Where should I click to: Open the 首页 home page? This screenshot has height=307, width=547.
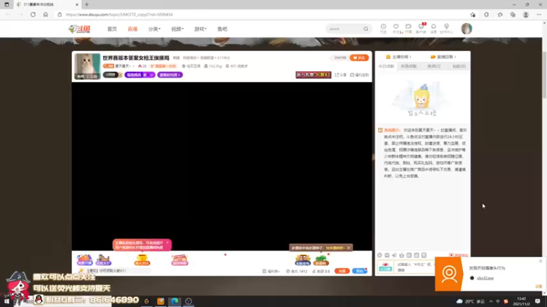[x=112, y=29]
